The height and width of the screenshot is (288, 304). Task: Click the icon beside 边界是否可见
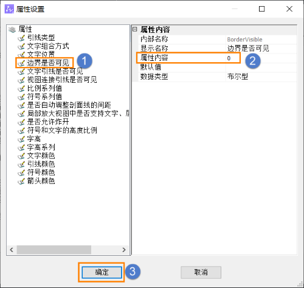coord(21,63)
